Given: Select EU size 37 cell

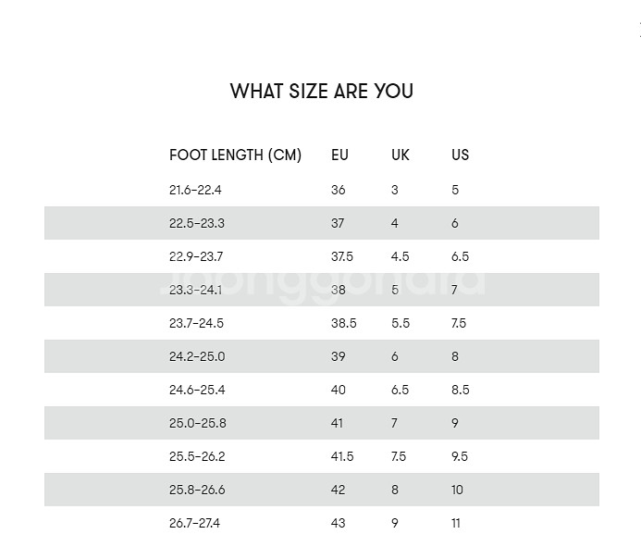Looking at the screenshot, I should coord(338,223).
